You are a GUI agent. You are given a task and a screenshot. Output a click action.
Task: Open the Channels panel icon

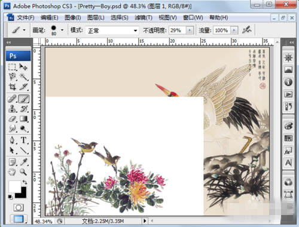tap(288, 182)
